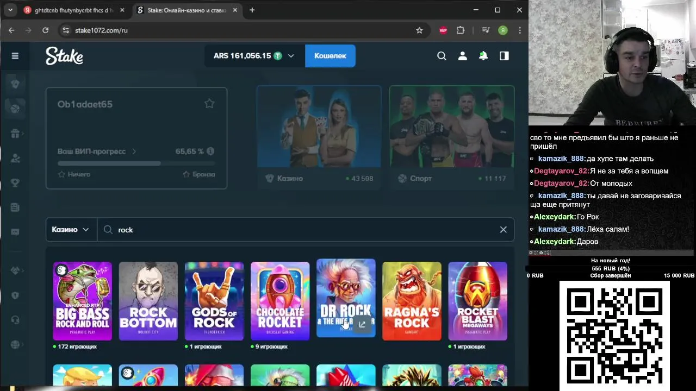
Task: Click the chat bubble sidebar icon
Action: point(15,232)
